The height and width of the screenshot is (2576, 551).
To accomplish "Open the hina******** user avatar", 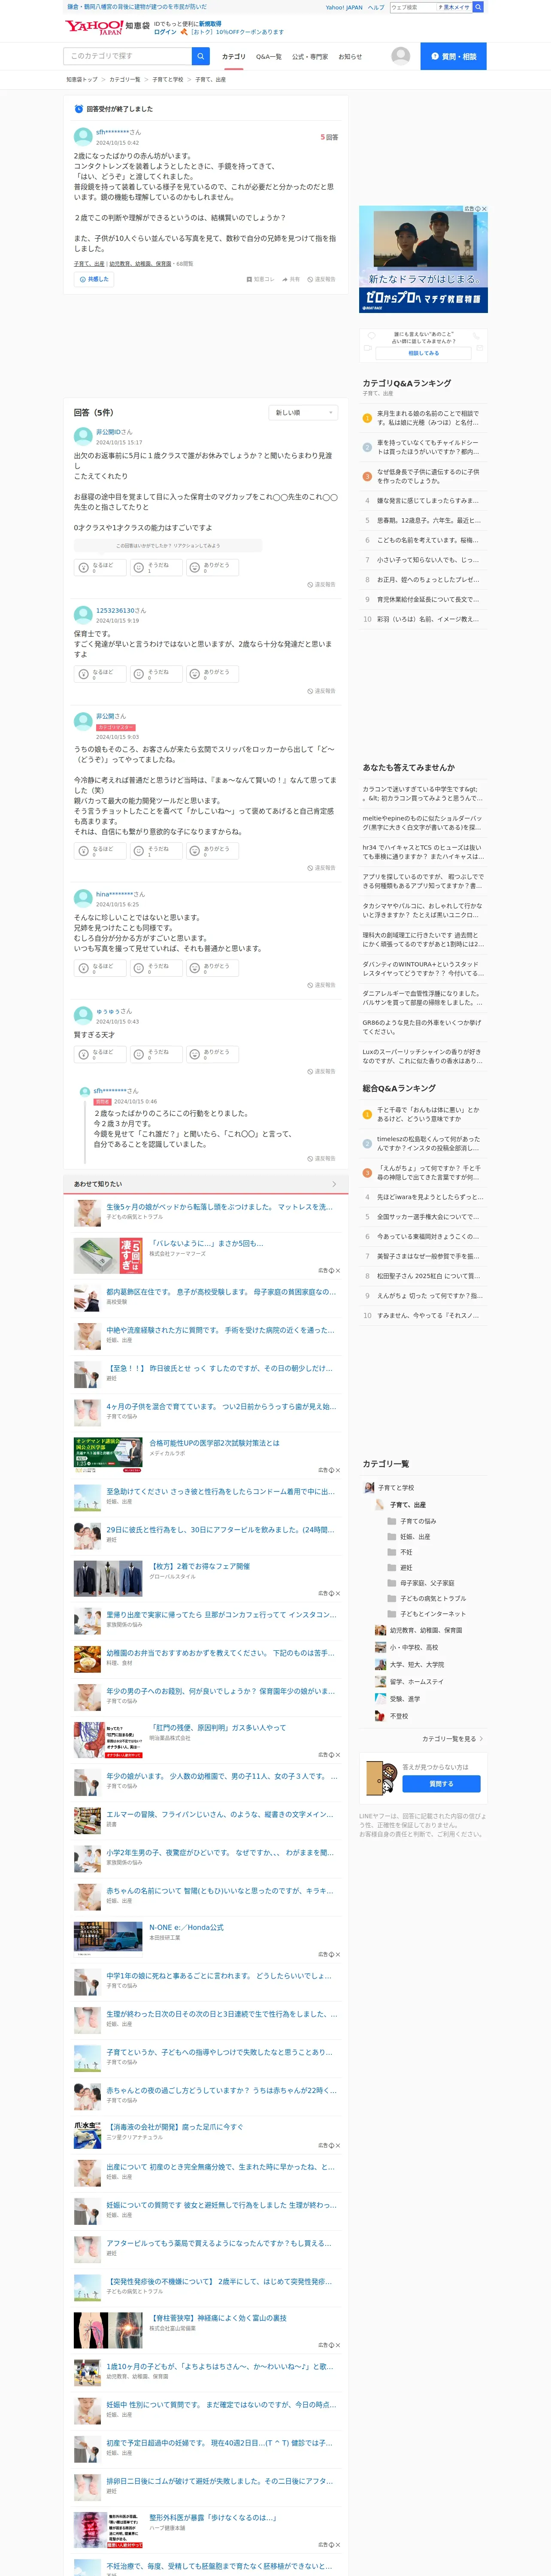I will click(x=83, y=898).
